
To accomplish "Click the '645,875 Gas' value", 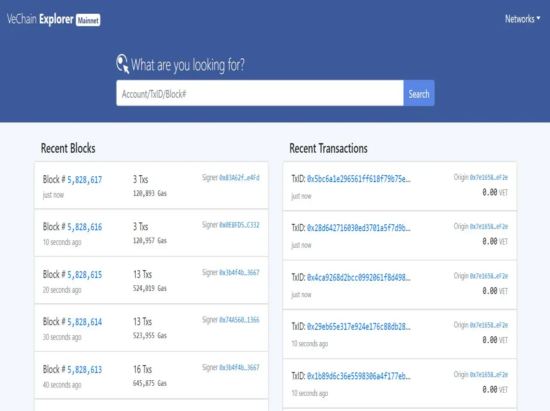I will (150, 383).
